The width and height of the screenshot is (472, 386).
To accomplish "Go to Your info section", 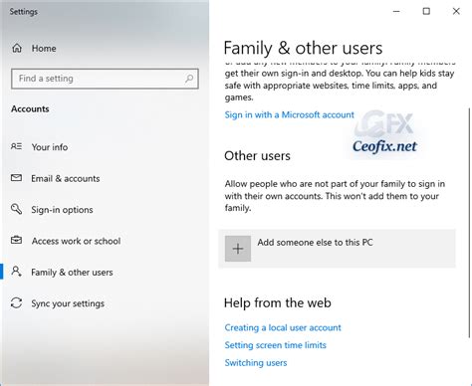I will point(50,147).
